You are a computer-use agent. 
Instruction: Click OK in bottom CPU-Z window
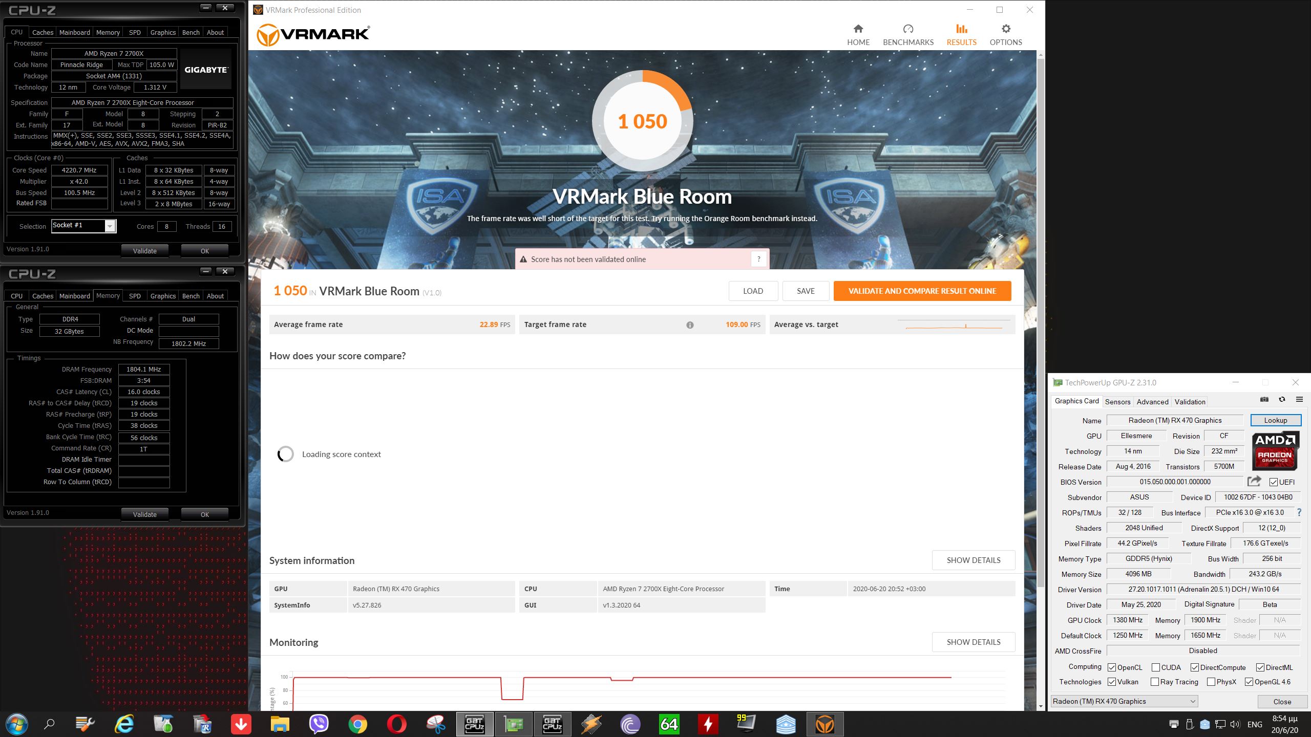tap(205, 514)
